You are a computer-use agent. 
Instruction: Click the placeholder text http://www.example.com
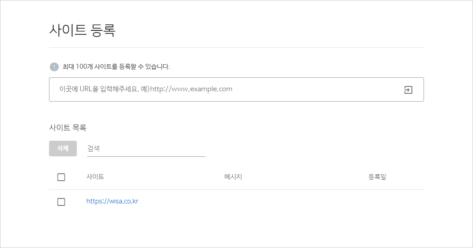(191, 89)
